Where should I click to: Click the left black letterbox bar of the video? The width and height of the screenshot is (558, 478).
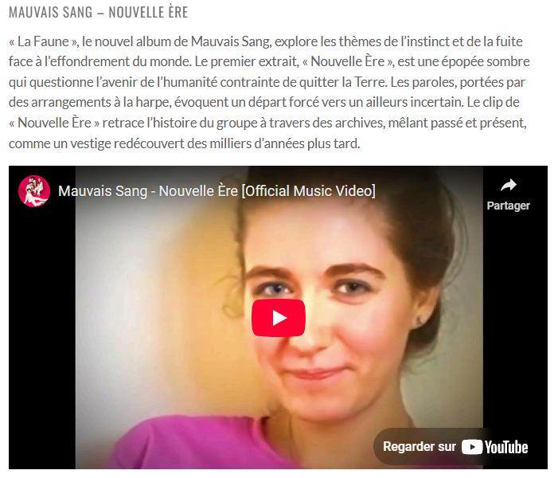pos(42,339)
